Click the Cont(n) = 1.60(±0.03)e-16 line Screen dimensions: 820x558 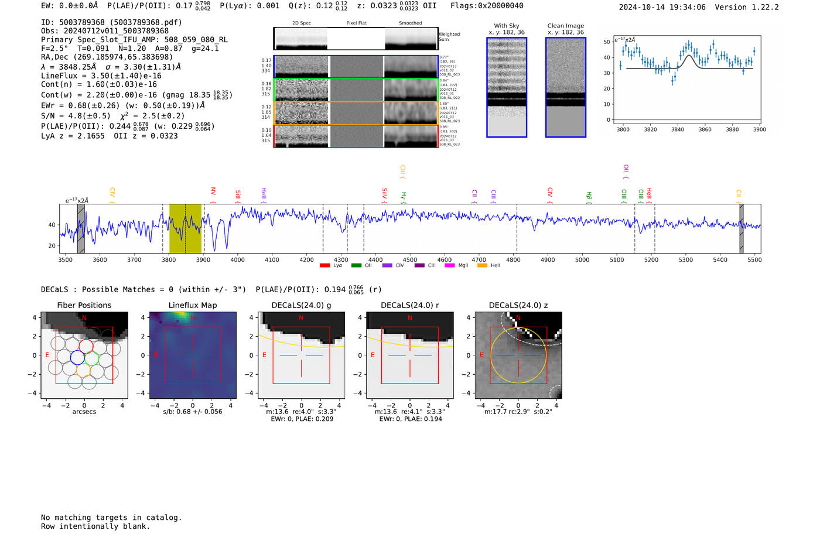tap(99, 84)
